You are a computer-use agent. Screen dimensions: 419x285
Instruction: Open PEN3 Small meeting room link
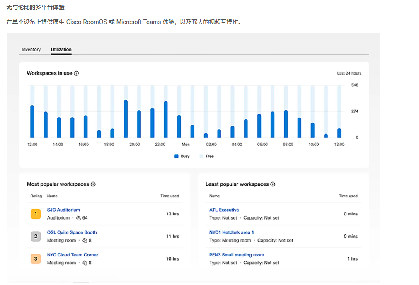(236, 255)
